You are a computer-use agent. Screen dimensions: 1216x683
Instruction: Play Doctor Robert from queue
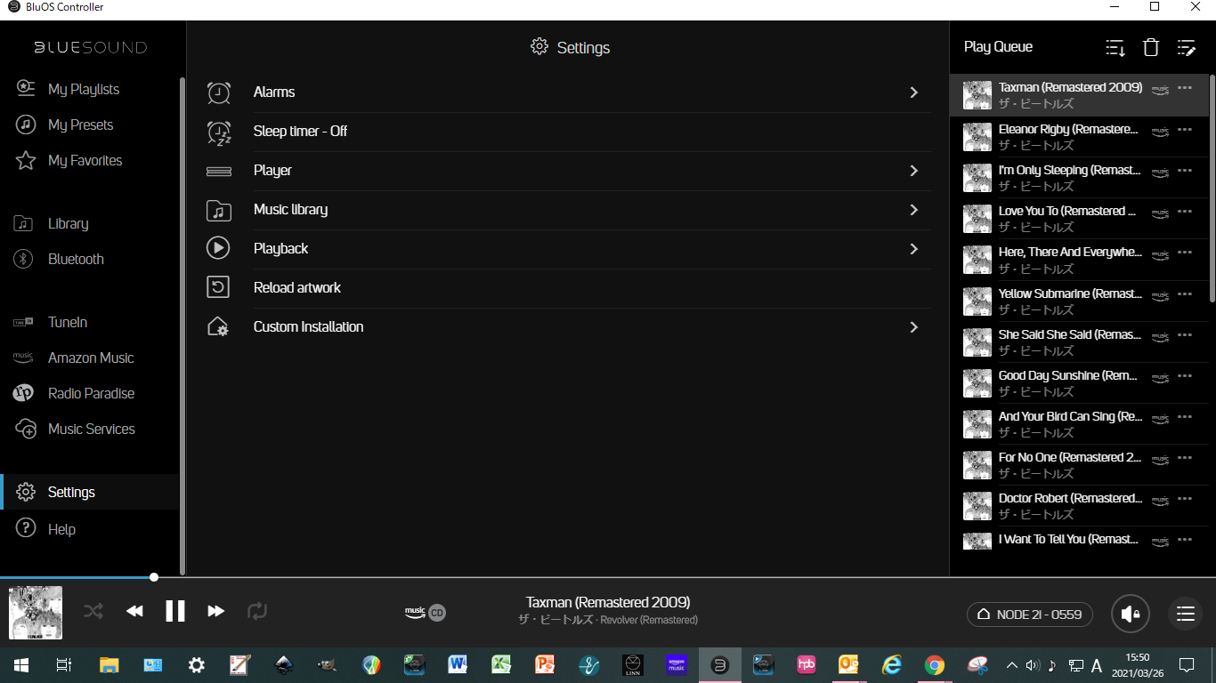(x=1079, y=506)
